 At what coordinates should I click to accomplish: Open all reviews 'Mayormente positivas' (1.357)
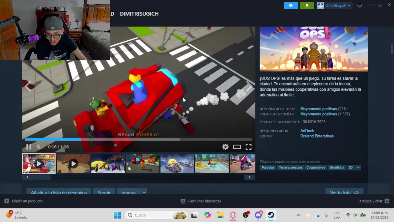[319, 114]
